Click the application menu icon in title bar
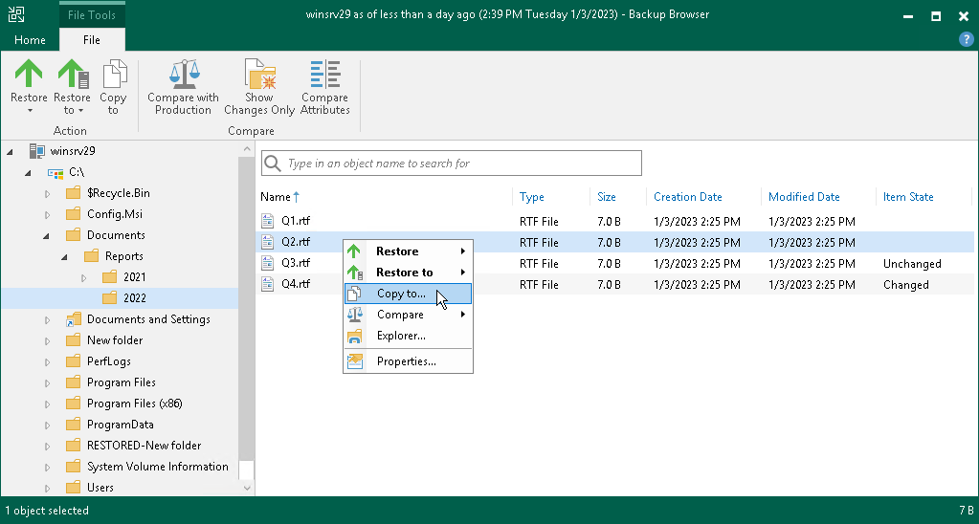The image size is (979, 524). (x=16, y=15)
